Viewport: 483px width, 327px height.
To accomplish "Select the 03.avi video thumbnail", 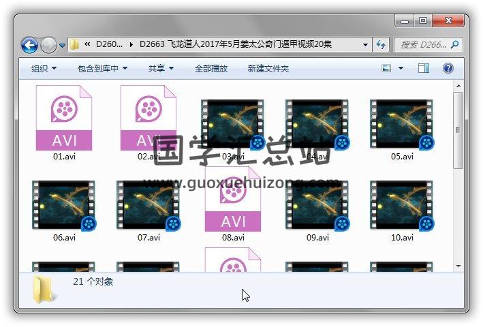I will [232, 124].
